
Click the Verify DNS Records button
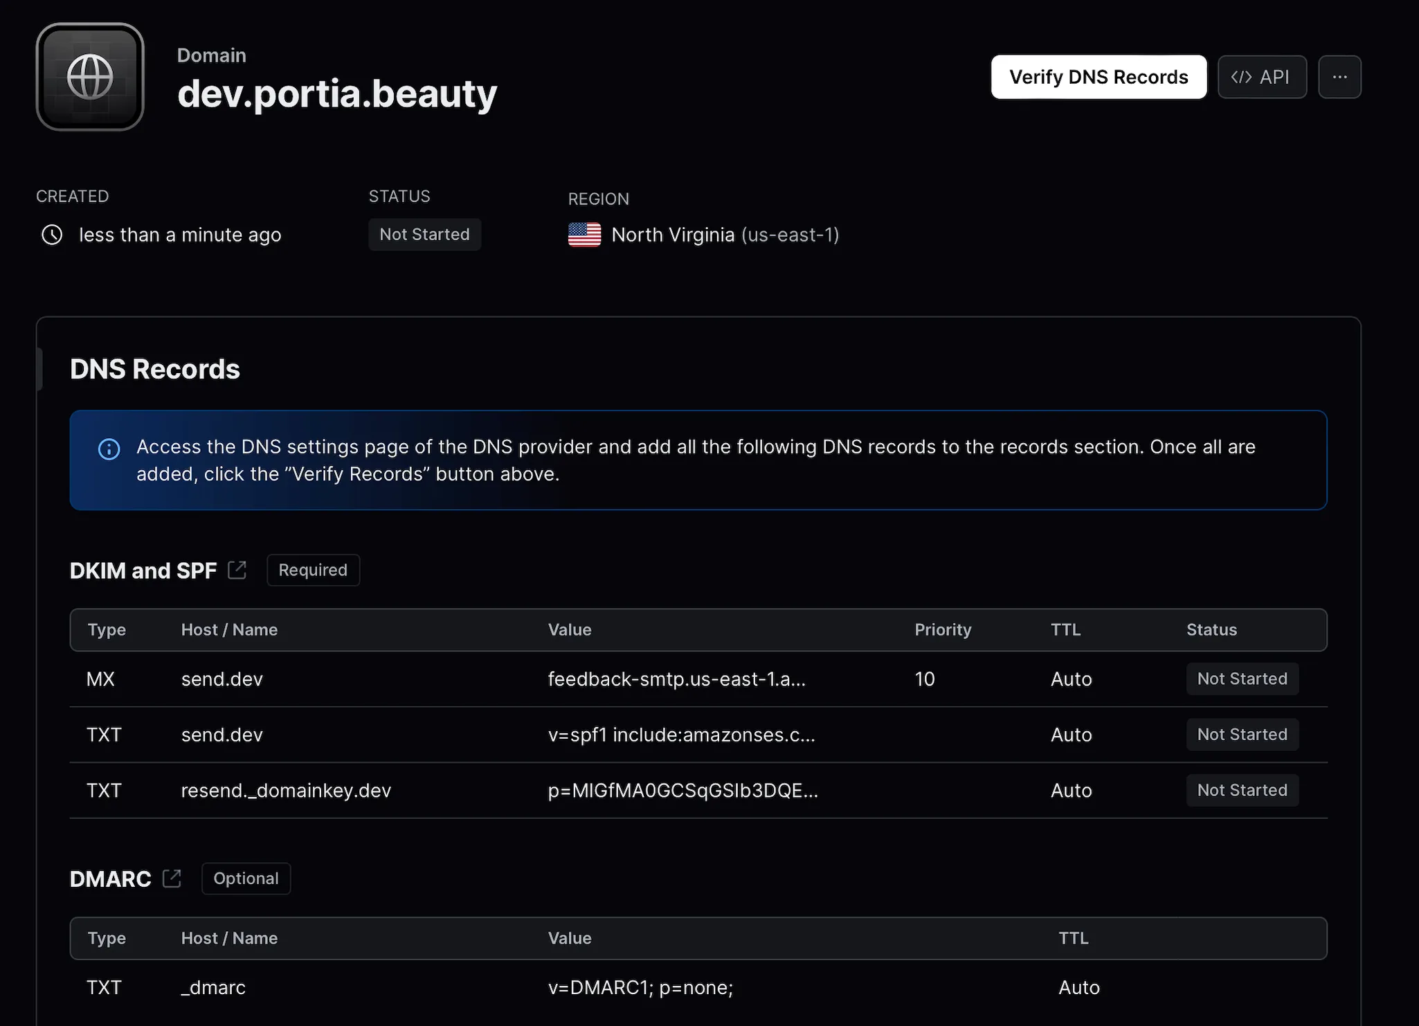[1098, 77]
